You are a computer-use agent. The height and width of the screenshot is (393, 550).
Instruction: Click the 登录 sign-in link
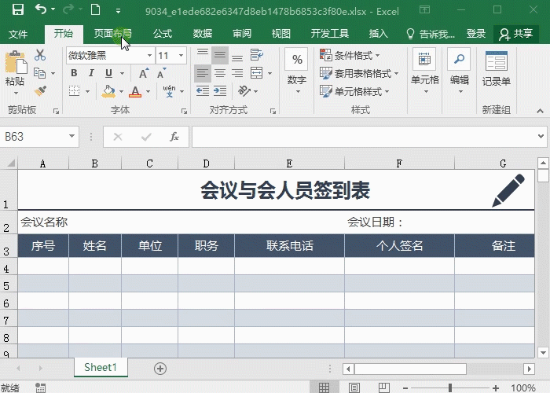click(476, 34)
